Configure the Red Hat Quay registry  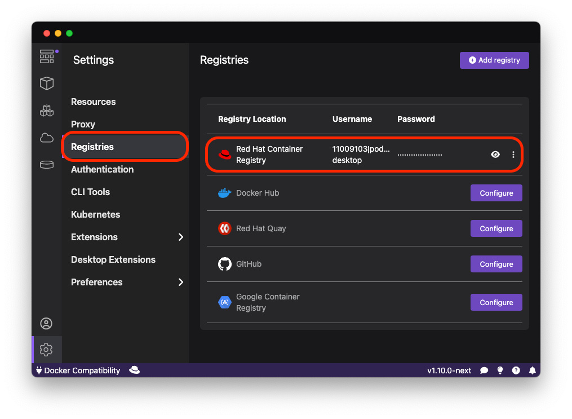[496, 228]
